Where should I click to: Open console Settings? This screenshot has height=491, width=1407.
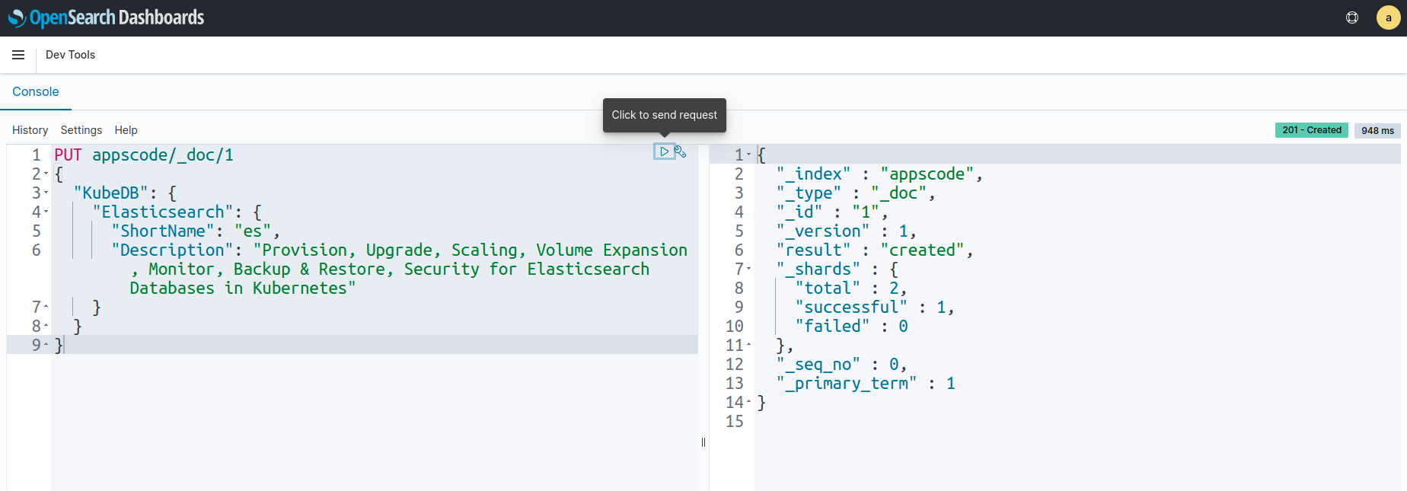pos(81,130)
